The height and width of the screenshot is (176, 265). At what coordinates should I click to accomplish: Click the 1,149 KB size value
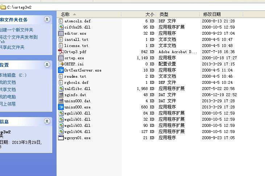point(145,58)
